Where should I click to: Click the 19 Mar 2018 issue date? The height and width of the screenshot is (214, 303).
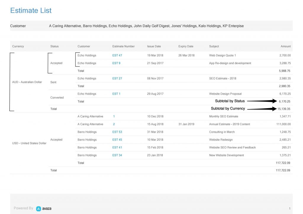tap(155, 55)
